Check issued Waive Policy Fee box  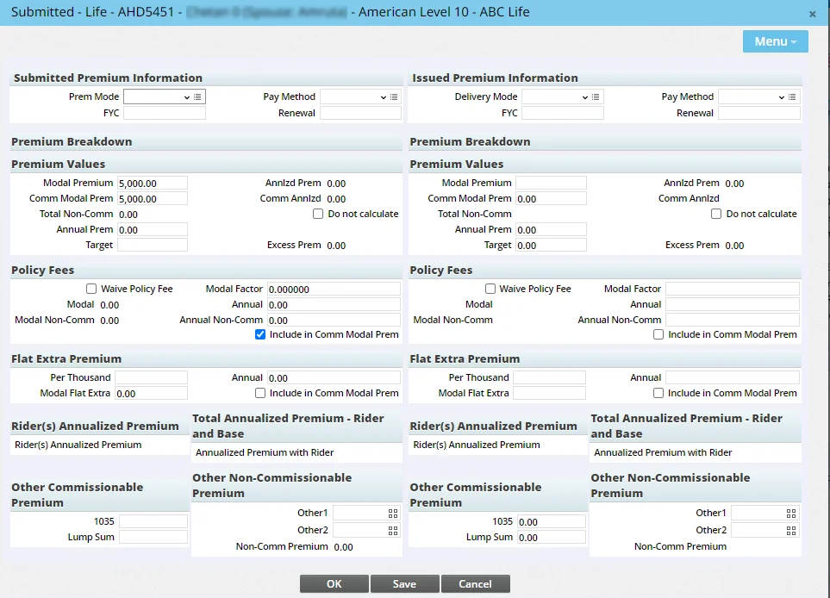[490, 289]
